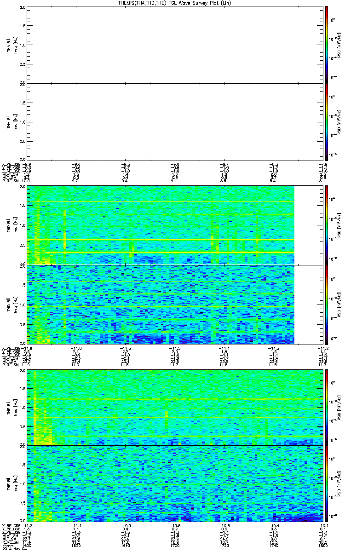Click the color bar beside THE perpendicular panel
Screen dimensions: 345x552
(326, 407)
